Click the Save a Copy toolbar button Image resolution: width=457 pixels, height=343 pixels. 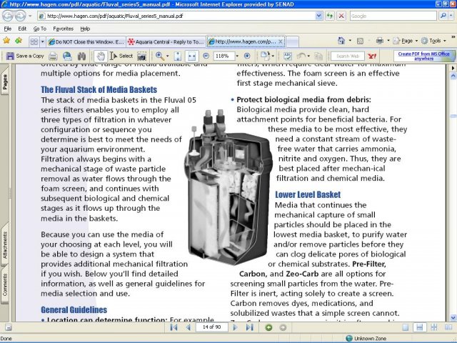click(x=25, y=56)
